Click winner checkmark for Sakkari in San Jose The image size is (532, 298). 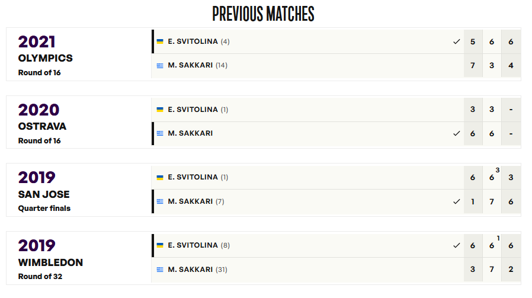coord(457,201)
